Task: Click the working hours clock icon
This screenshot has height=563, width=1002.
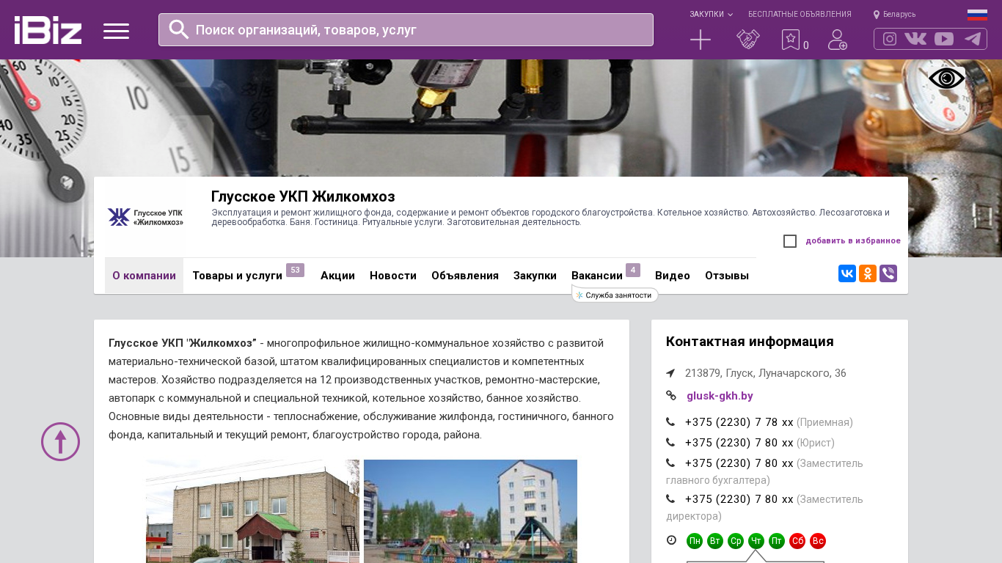Action: pyautogui.click(x=671, y=540)
